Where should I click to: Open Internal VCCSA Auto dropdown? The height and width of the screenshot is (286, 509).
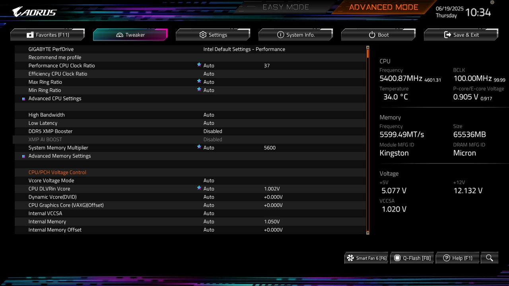(x=209, y=213)
